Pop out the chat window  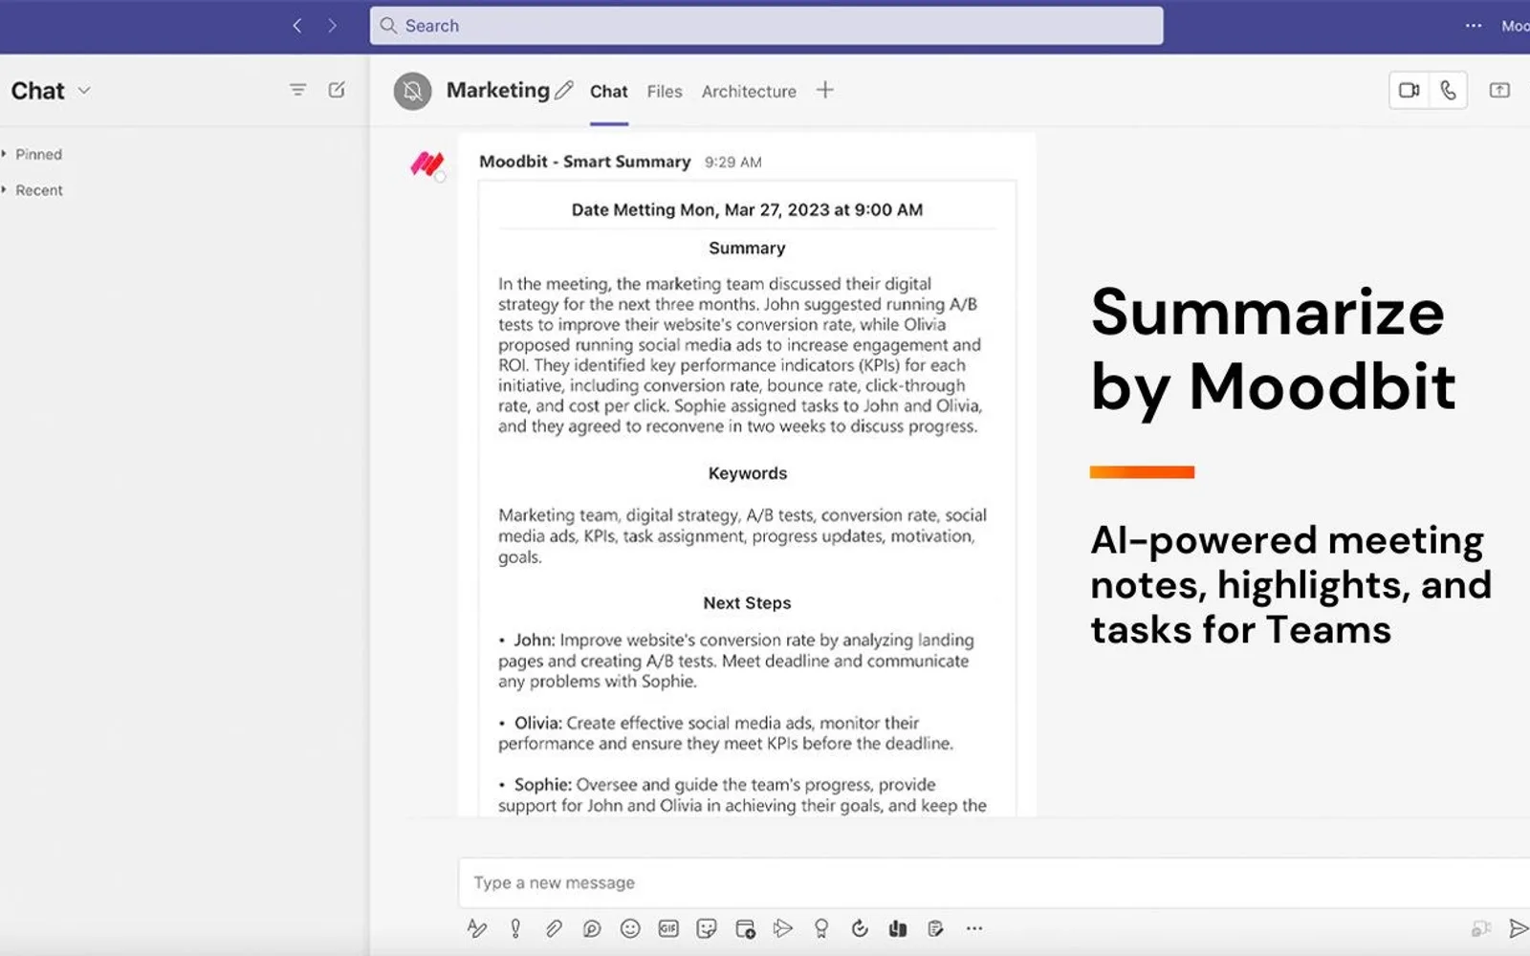point(1499,90)
